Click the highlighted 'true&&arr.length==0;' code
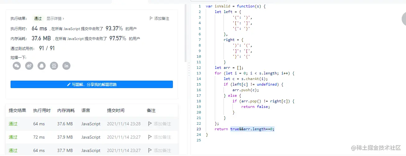The image size is (406, 156). [x=252, y=129]
